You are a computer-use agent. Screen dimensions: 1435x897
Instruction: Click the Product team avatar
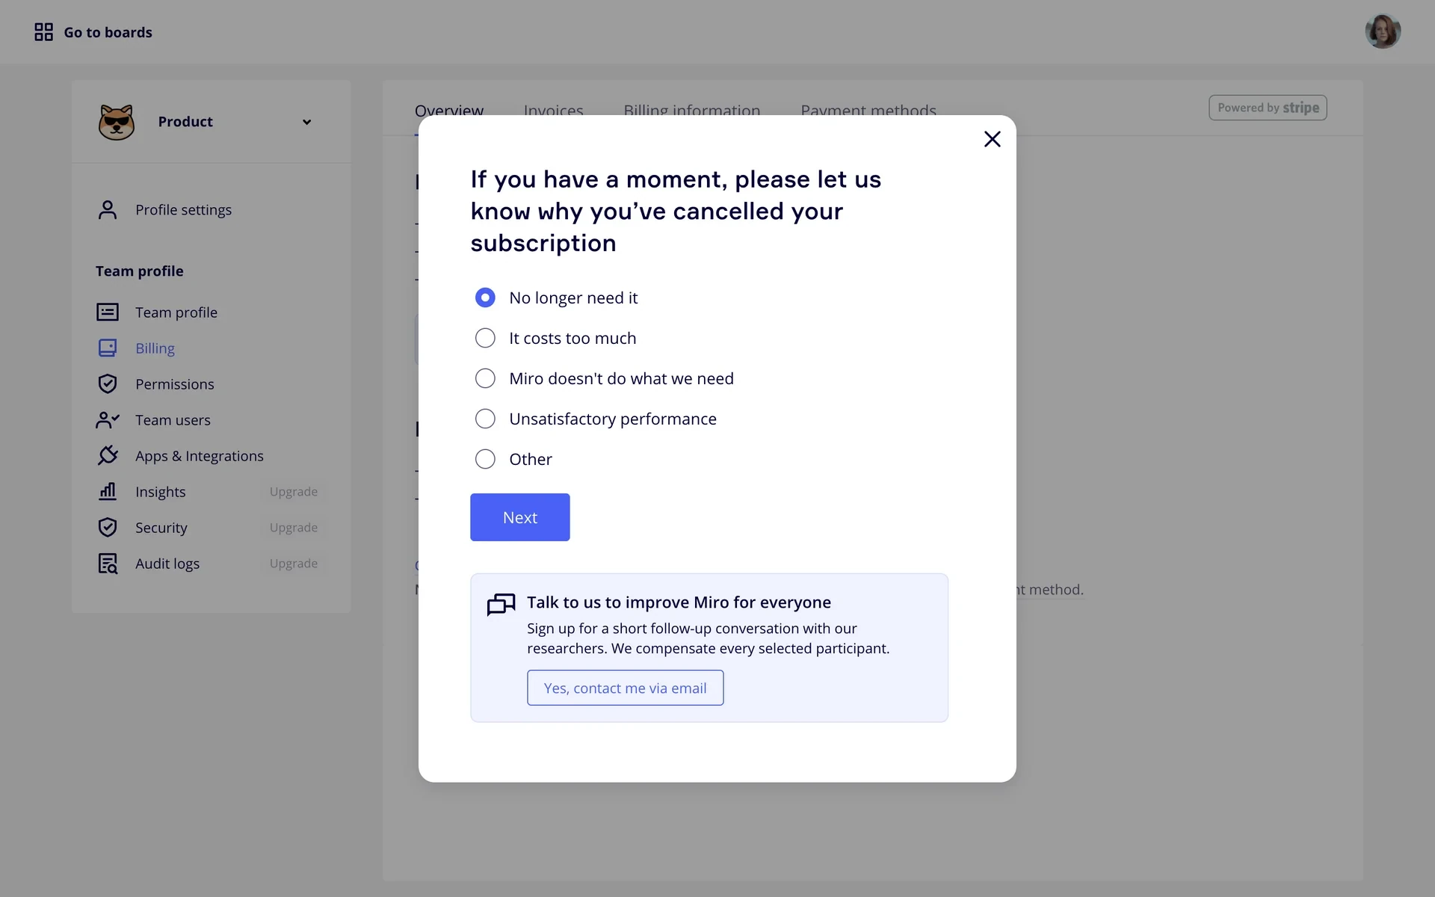click(x=117, y=122)
